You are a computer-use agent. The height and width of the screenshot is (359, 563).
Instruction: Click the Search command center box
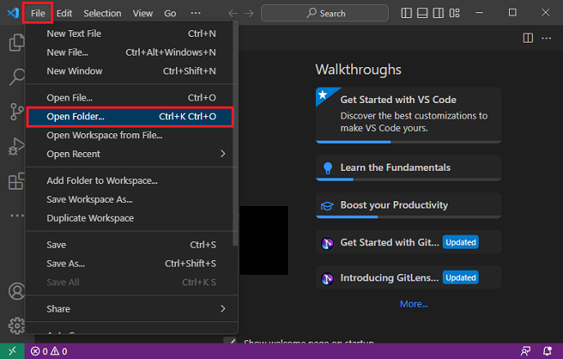tap(325, 13)
